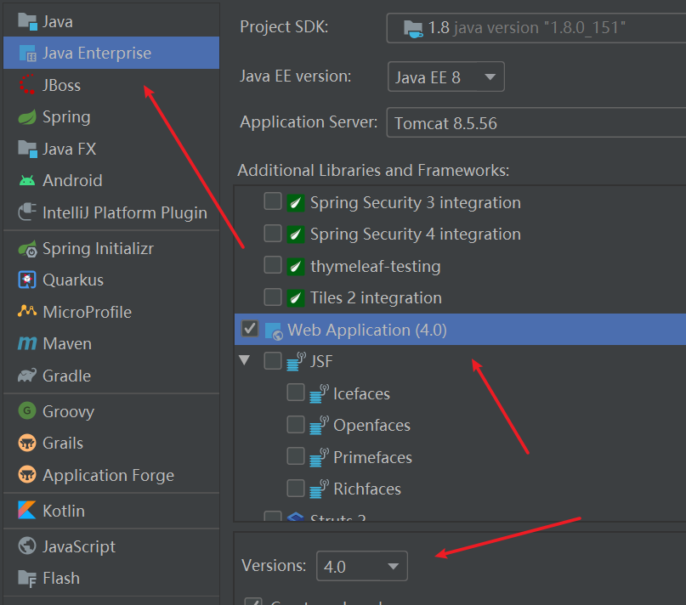This screenshot has height=605, width=686.
Task: Tick the Primefaces checkbox
Action: click(296, 457)
